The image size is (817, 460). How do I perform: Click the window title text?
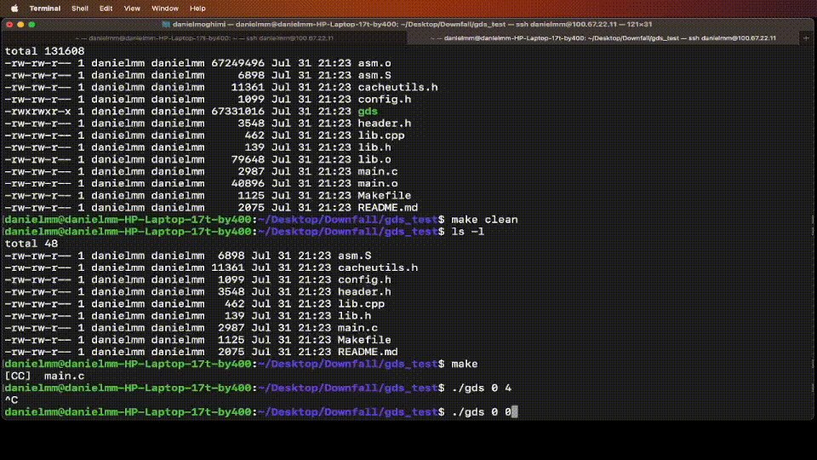(412, 25)
